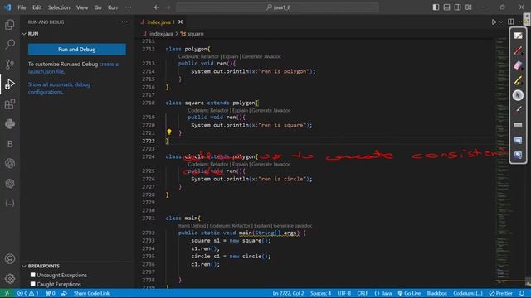Open the Customize Layout icon

coord(468,7)
